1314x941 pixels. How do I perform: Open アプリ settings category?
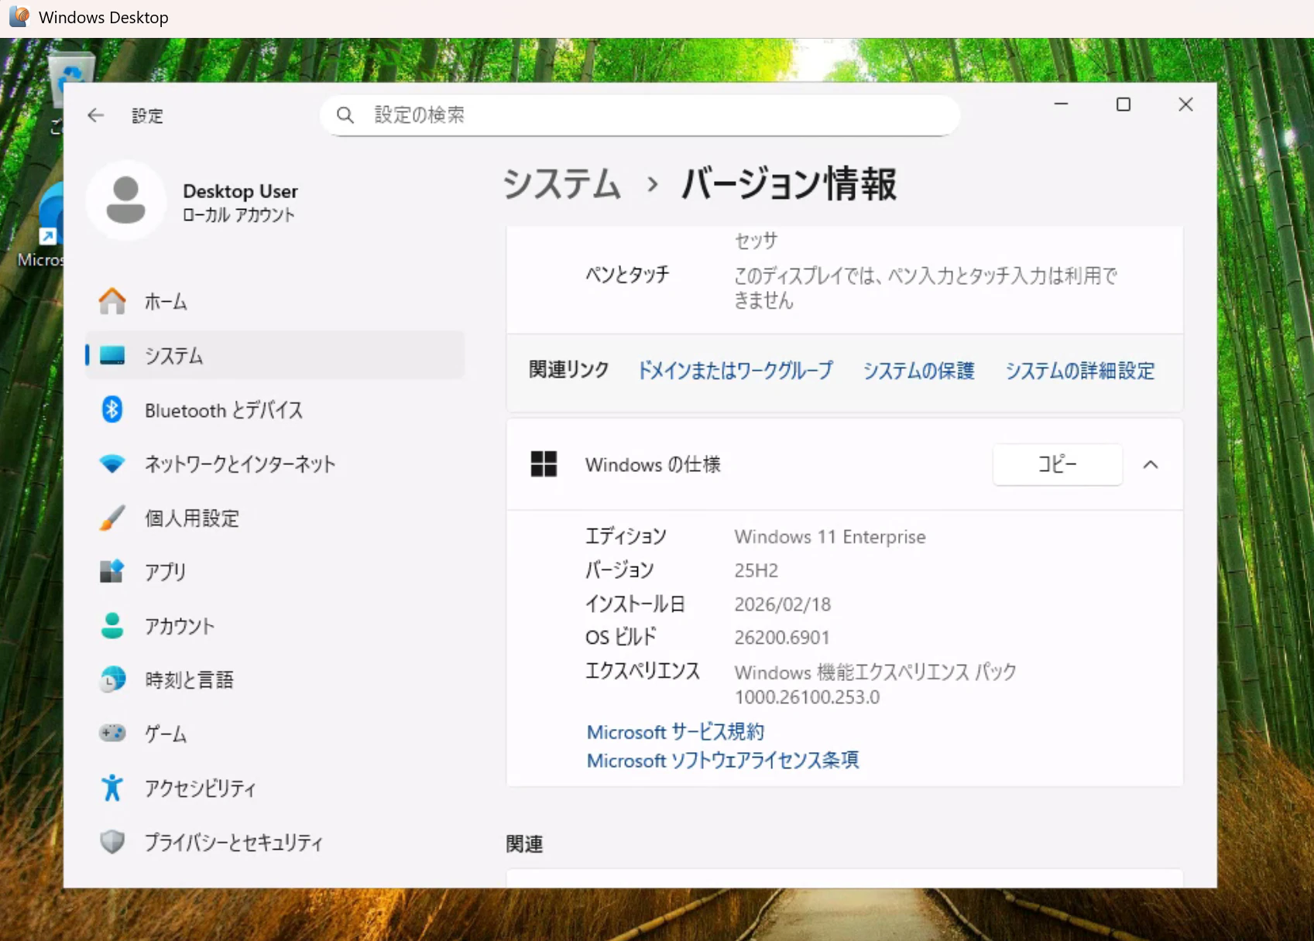coord(276,572)
